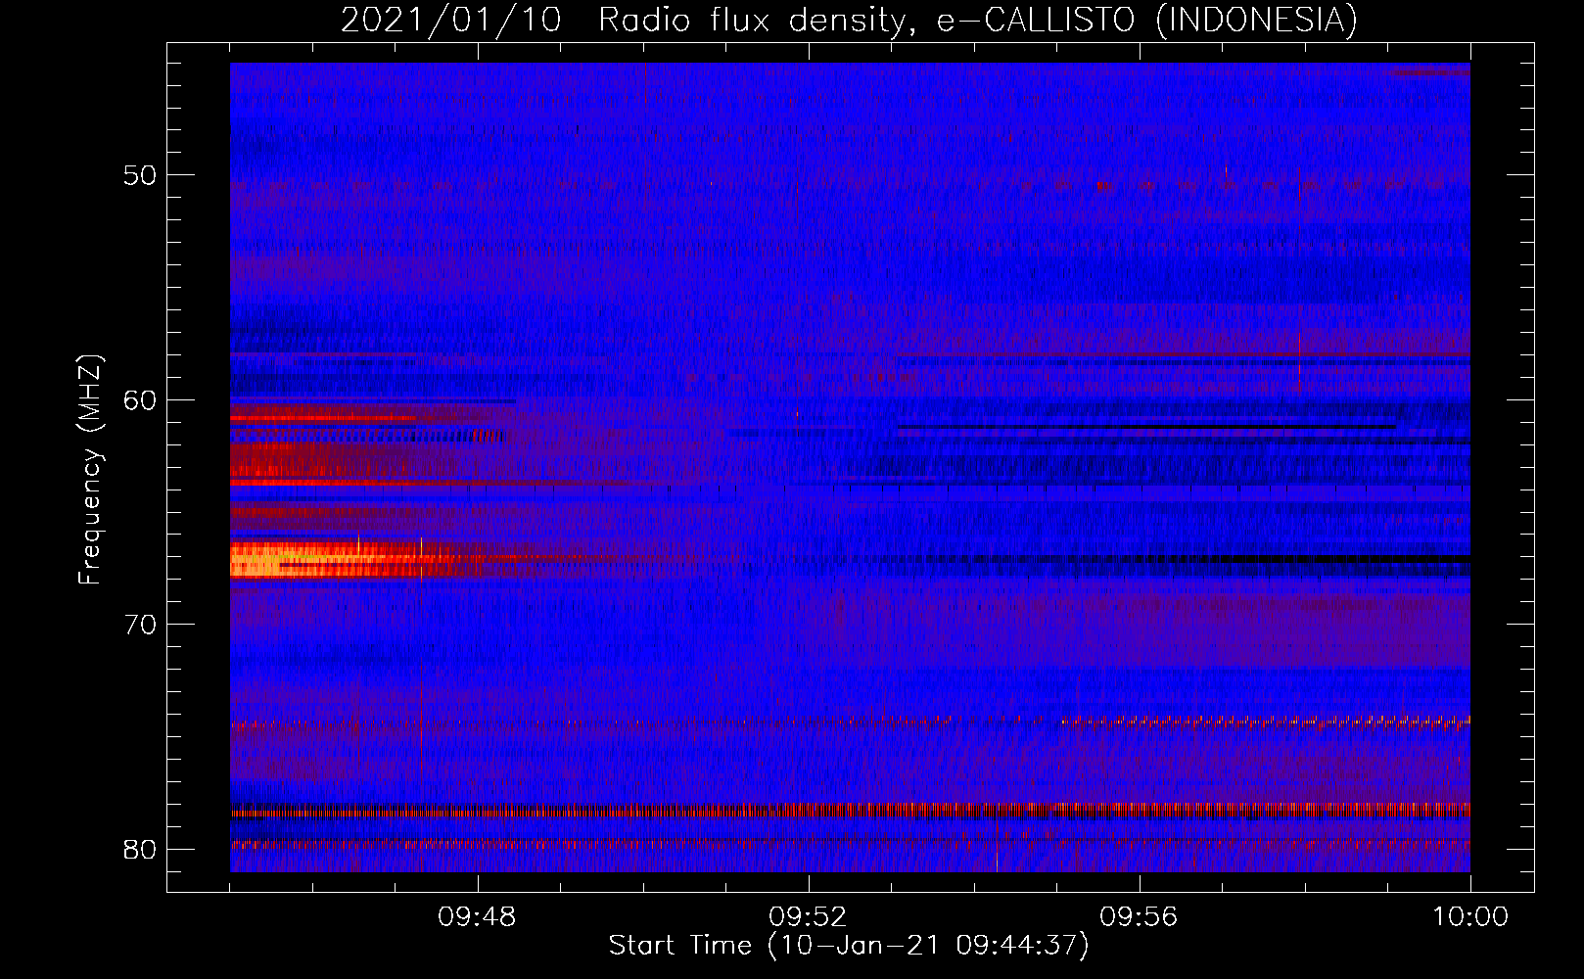Click the 50 MHz frequency tick label
The height and width of the screenshot is (979, 1584).
(140, 175)
